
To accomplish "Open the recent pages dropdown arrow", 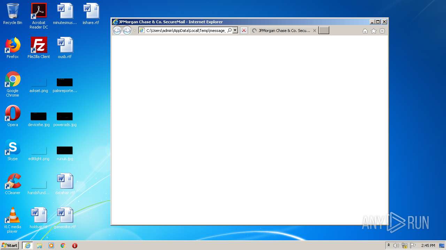I will point(134,31).
